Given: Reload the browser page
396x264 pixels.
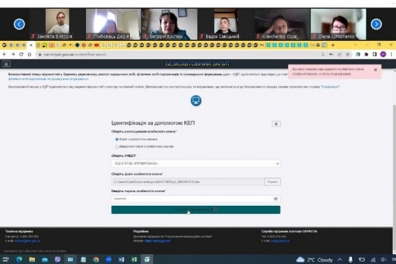Looking at the screenshot, I should click(x=21, y=55).
